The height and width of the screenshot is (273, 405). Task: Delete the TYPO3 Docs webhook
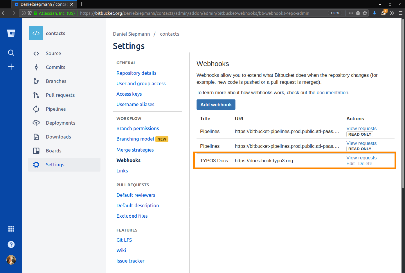pyautogui.click(x=365, y=163)
